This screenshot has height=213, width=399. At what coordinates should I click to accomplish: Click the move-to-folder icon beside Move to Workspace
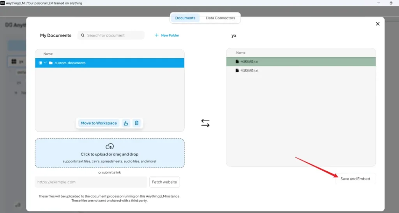(x=126, y=123)
